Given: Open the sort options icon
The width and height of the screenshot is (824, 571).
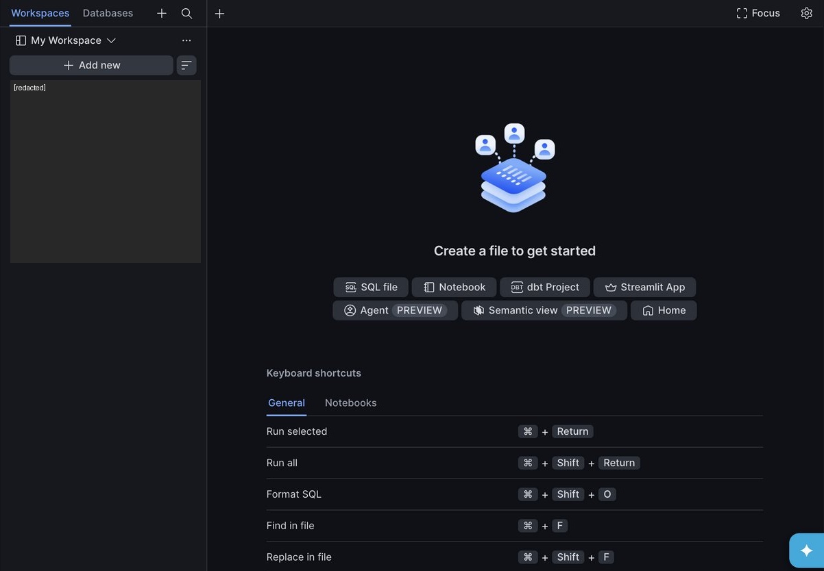Looking at the screenshot, I should (x=186, y=65).
